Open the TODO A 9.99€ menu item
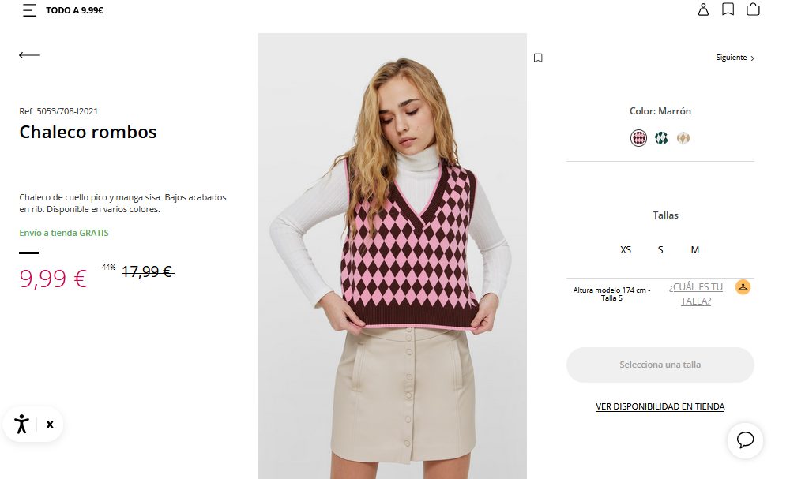 tap(74, 10)
